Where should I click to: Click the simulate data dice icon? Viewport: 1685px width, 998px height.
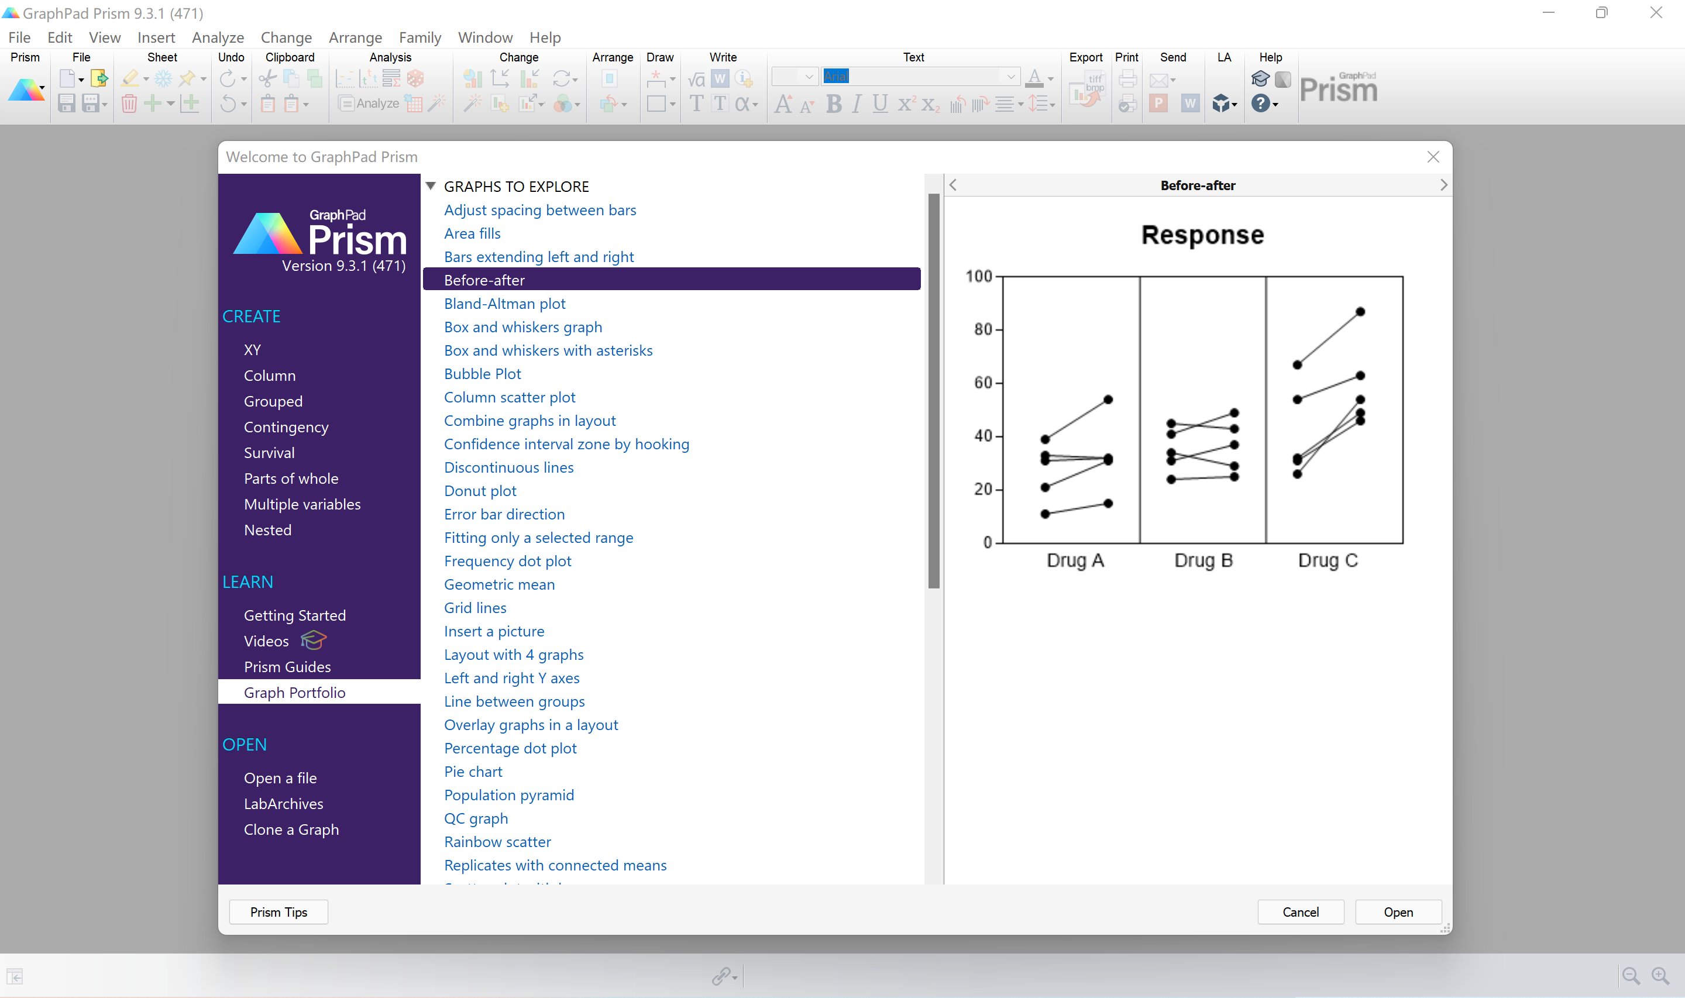tap(415, 79)
